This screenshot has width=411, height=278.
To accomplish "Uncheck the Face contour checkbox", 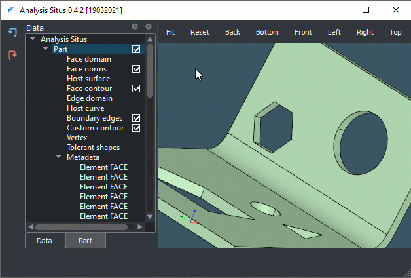I will pyautogui.click(x=136, y=89).
